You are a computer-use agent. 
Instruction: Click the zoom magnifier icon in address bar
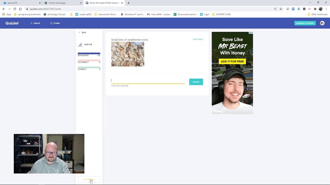point(275,9)
